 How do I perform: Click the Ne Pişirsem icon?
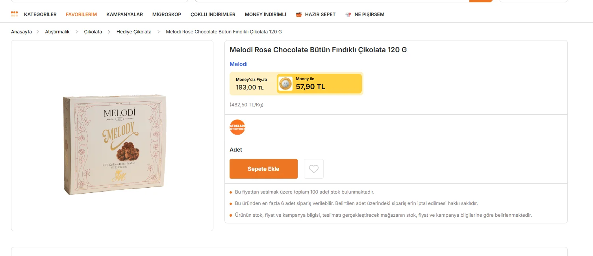(x=348, y=15)
